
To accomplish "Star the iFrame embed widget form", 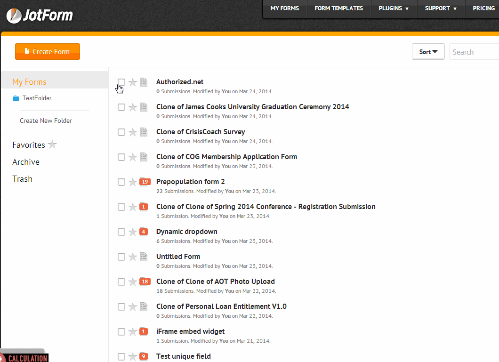I will click(x=133, y=332).
